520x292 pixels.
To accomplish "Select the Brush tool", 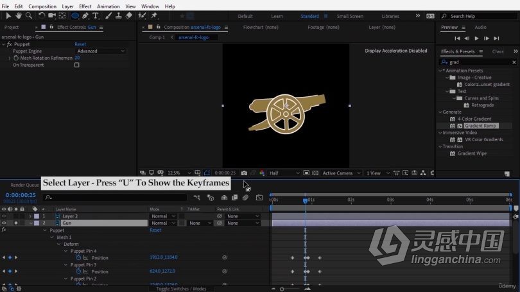I will point(108,15).
